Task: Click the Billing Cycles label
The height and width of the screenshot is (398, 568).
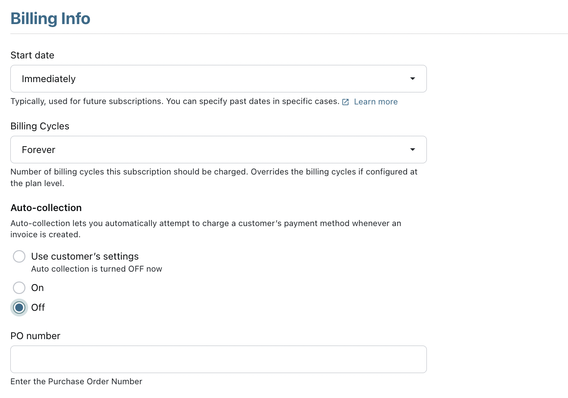Action: pos(40,126)
